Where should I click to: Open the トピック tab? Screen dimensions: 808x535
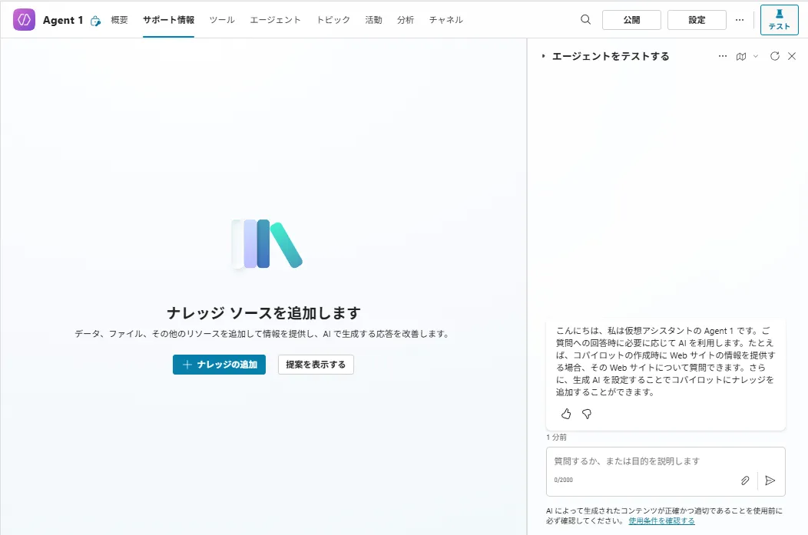pyautogui.click(x=333, y=21)
